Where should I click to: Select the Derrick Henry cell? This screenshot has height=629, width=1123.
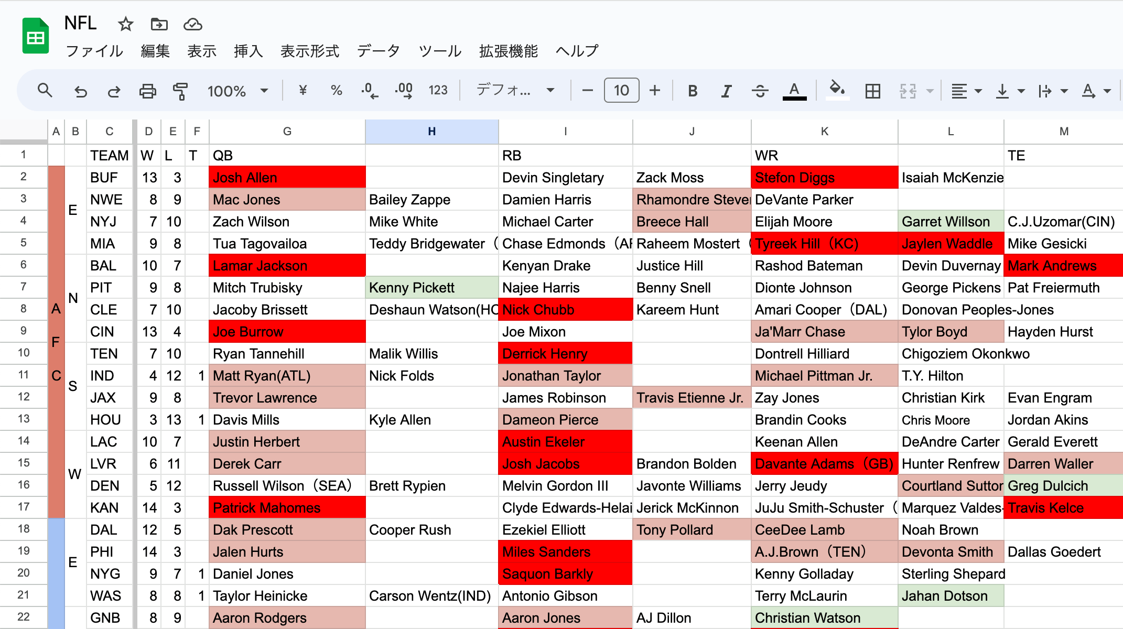pyautogui.click(x=565, y=354)
